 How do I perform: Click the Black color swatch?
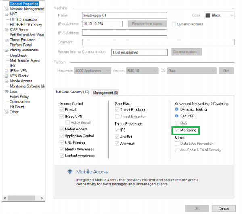[208, 16]
